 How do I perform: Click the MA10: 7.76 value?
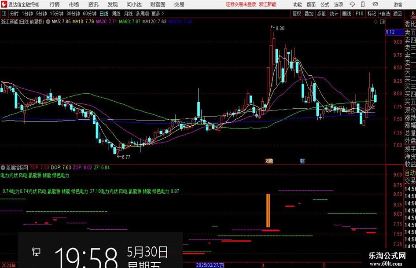[83, 22]
